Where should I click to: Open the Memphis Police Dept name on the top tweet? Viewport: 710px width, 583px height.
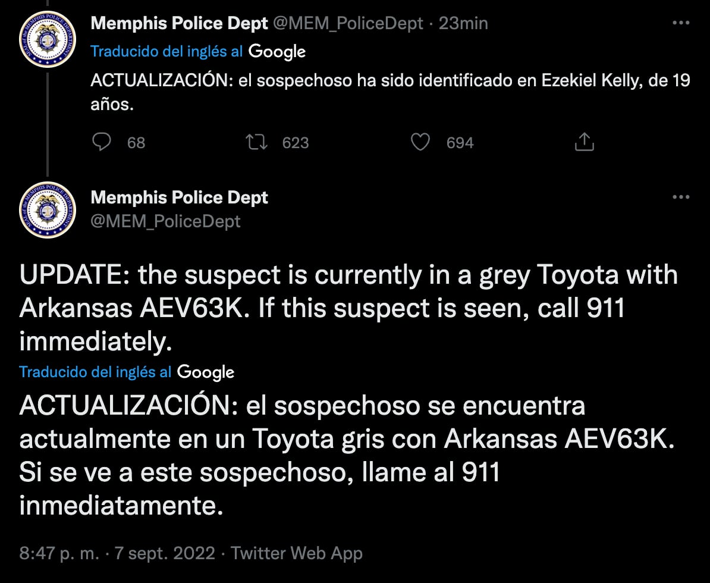179,23
